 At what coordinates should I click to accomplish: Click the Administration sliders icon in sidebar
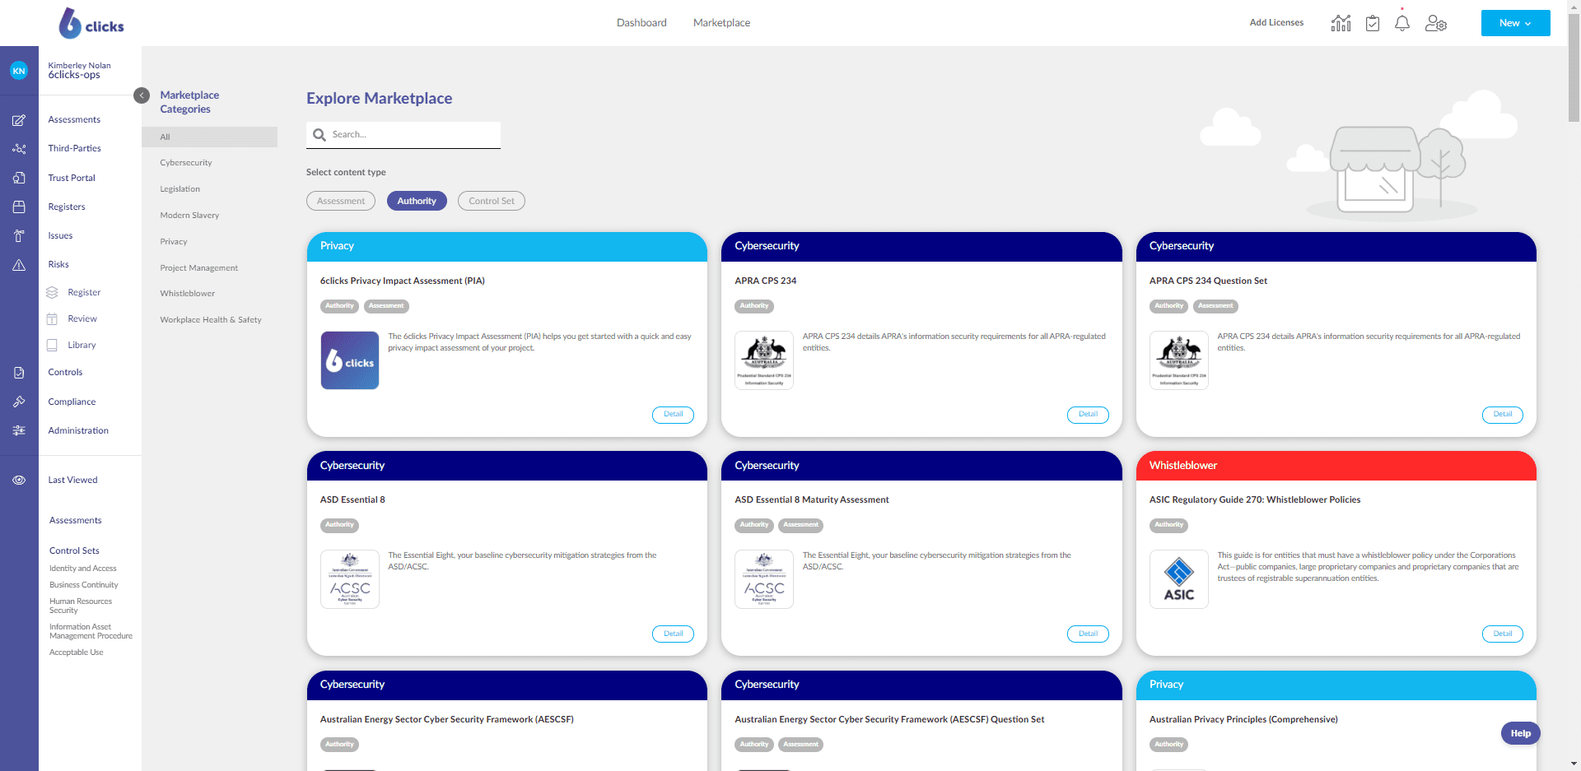coord(19,430)
